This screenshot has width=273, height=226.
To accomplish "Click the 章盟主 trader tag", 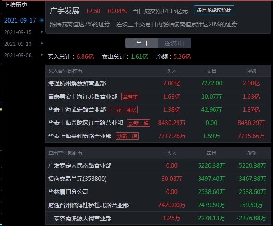I will point(131,97).
